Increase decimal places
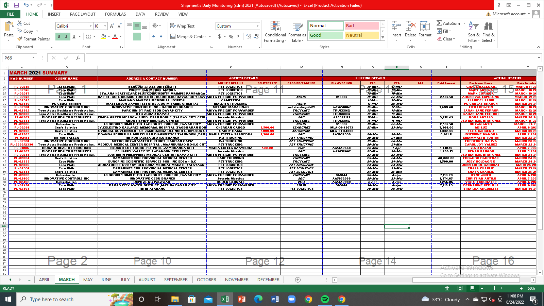Image resolution: width=544 pixels, height=306 pixels. pos(249,36)
